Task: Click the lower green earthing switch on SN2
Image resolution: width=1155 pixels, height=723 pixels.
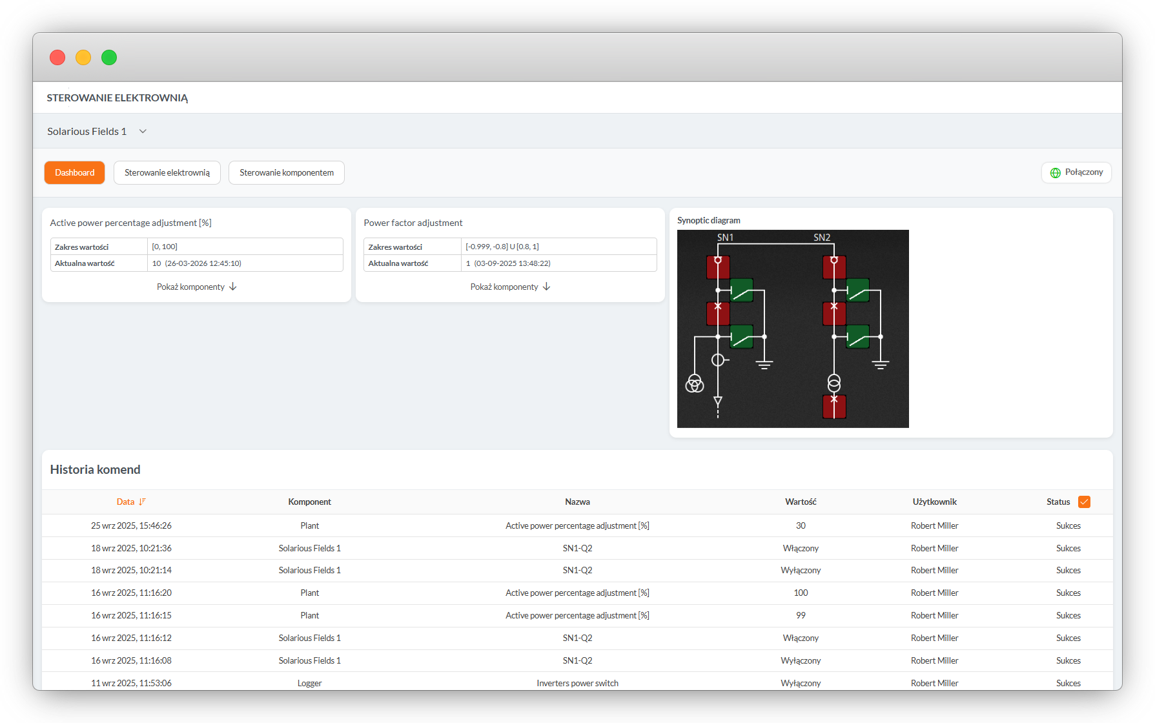Action: pyautogui.click(x=857, y=336)
